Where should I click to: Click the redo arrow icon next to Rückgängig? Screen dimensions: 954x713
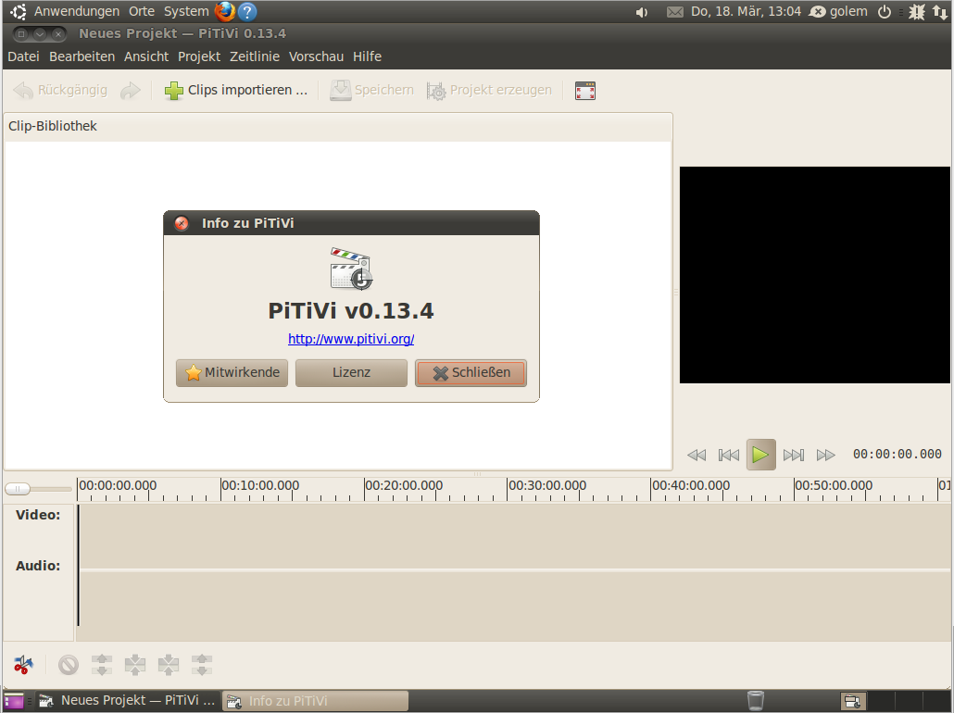tap(130, 90)
